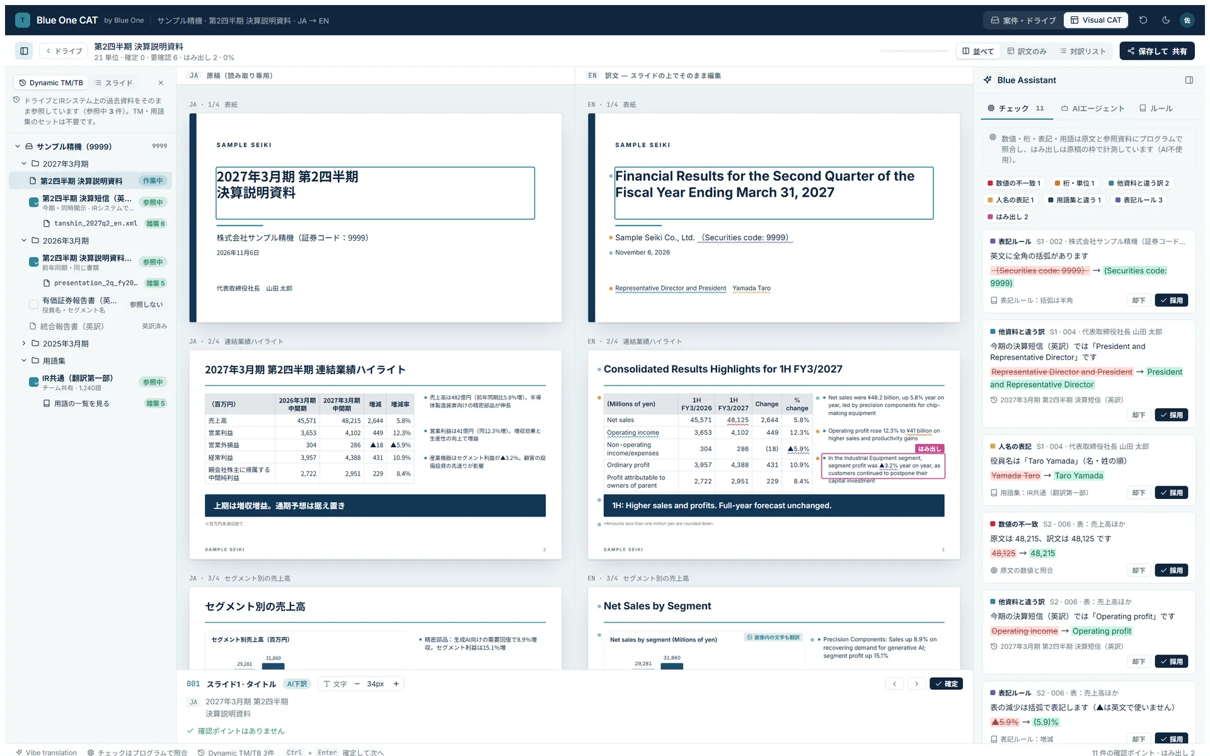The image size is (1210, 756).
Task: Click the progress bar next to 並べて
Action: point(914,50)
